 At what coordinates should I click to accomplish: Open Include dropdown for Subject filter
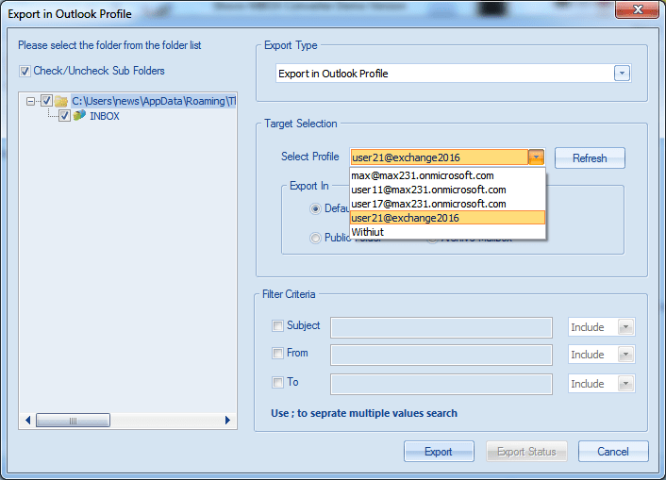[624, 327]
